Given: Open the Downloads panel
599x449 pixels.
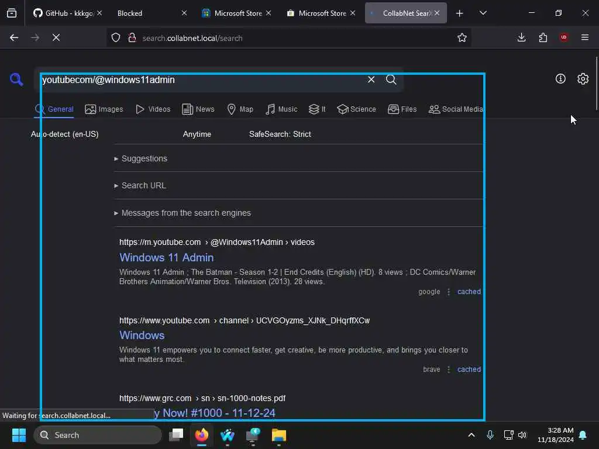Looking at the screenshot, I should pyautogui.click(x=521, y=37).
